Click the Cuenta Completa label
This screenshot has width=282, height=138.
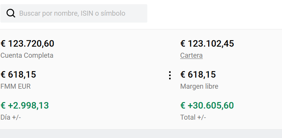tap(27, 55)
